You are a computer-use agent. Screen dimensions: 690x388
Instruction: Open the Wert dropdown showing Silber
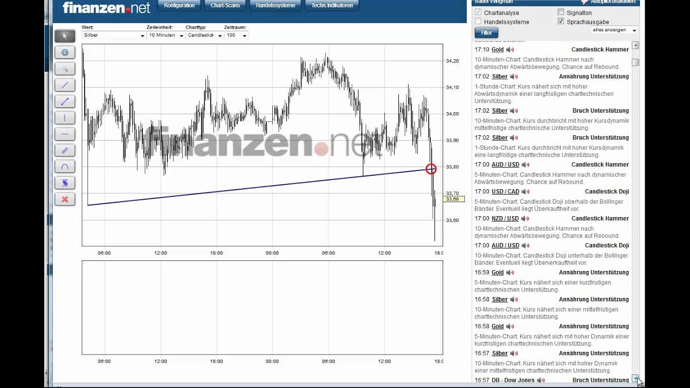(x=114, y=35)
